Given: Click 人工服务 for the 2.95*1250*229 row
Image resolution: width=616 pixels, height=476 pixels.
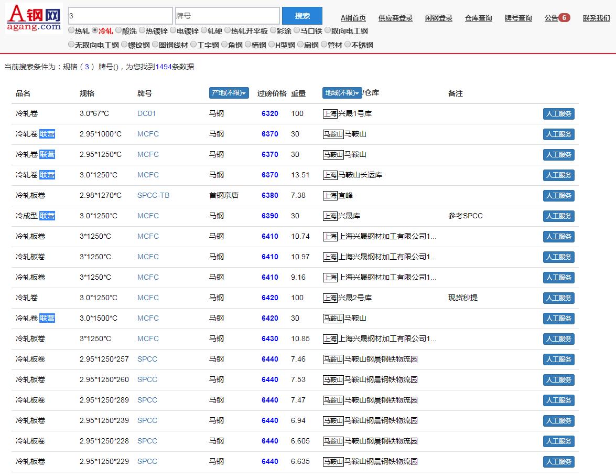Looking at the screenshot, I should [559, 461].
